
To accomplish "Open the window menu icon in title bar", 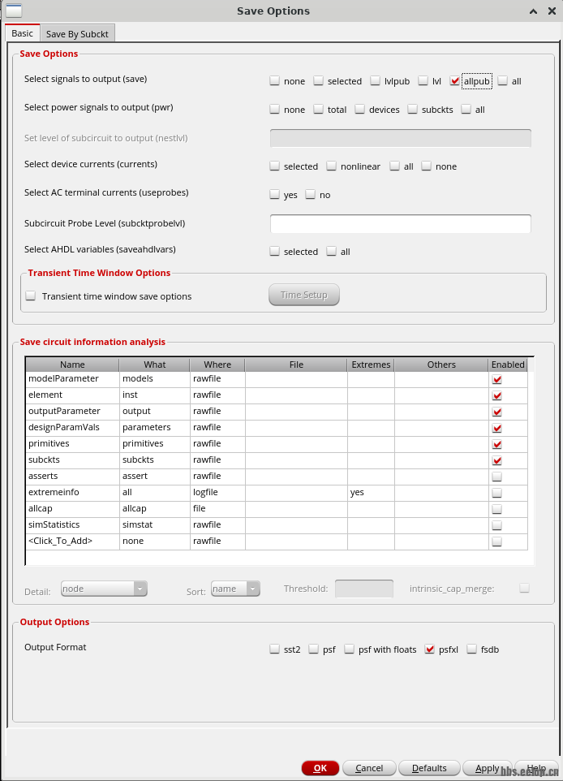I will tap(14, 11).
